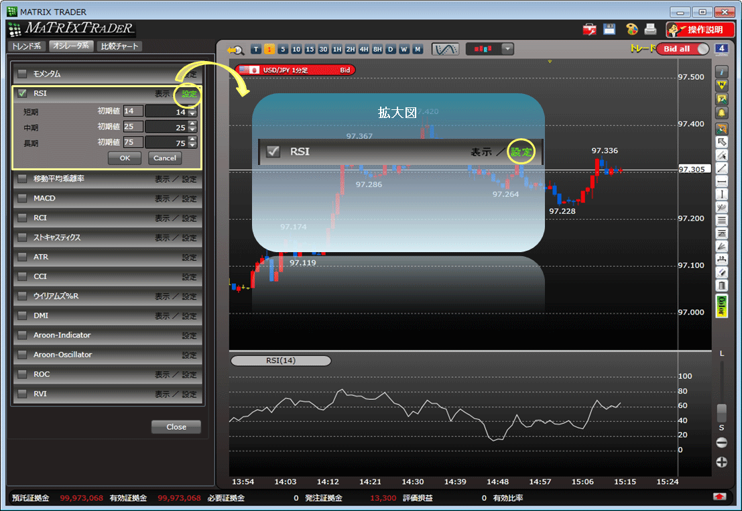Enable the ATR checkbox
Screen dimensions: 742x511
coord(22,257)
